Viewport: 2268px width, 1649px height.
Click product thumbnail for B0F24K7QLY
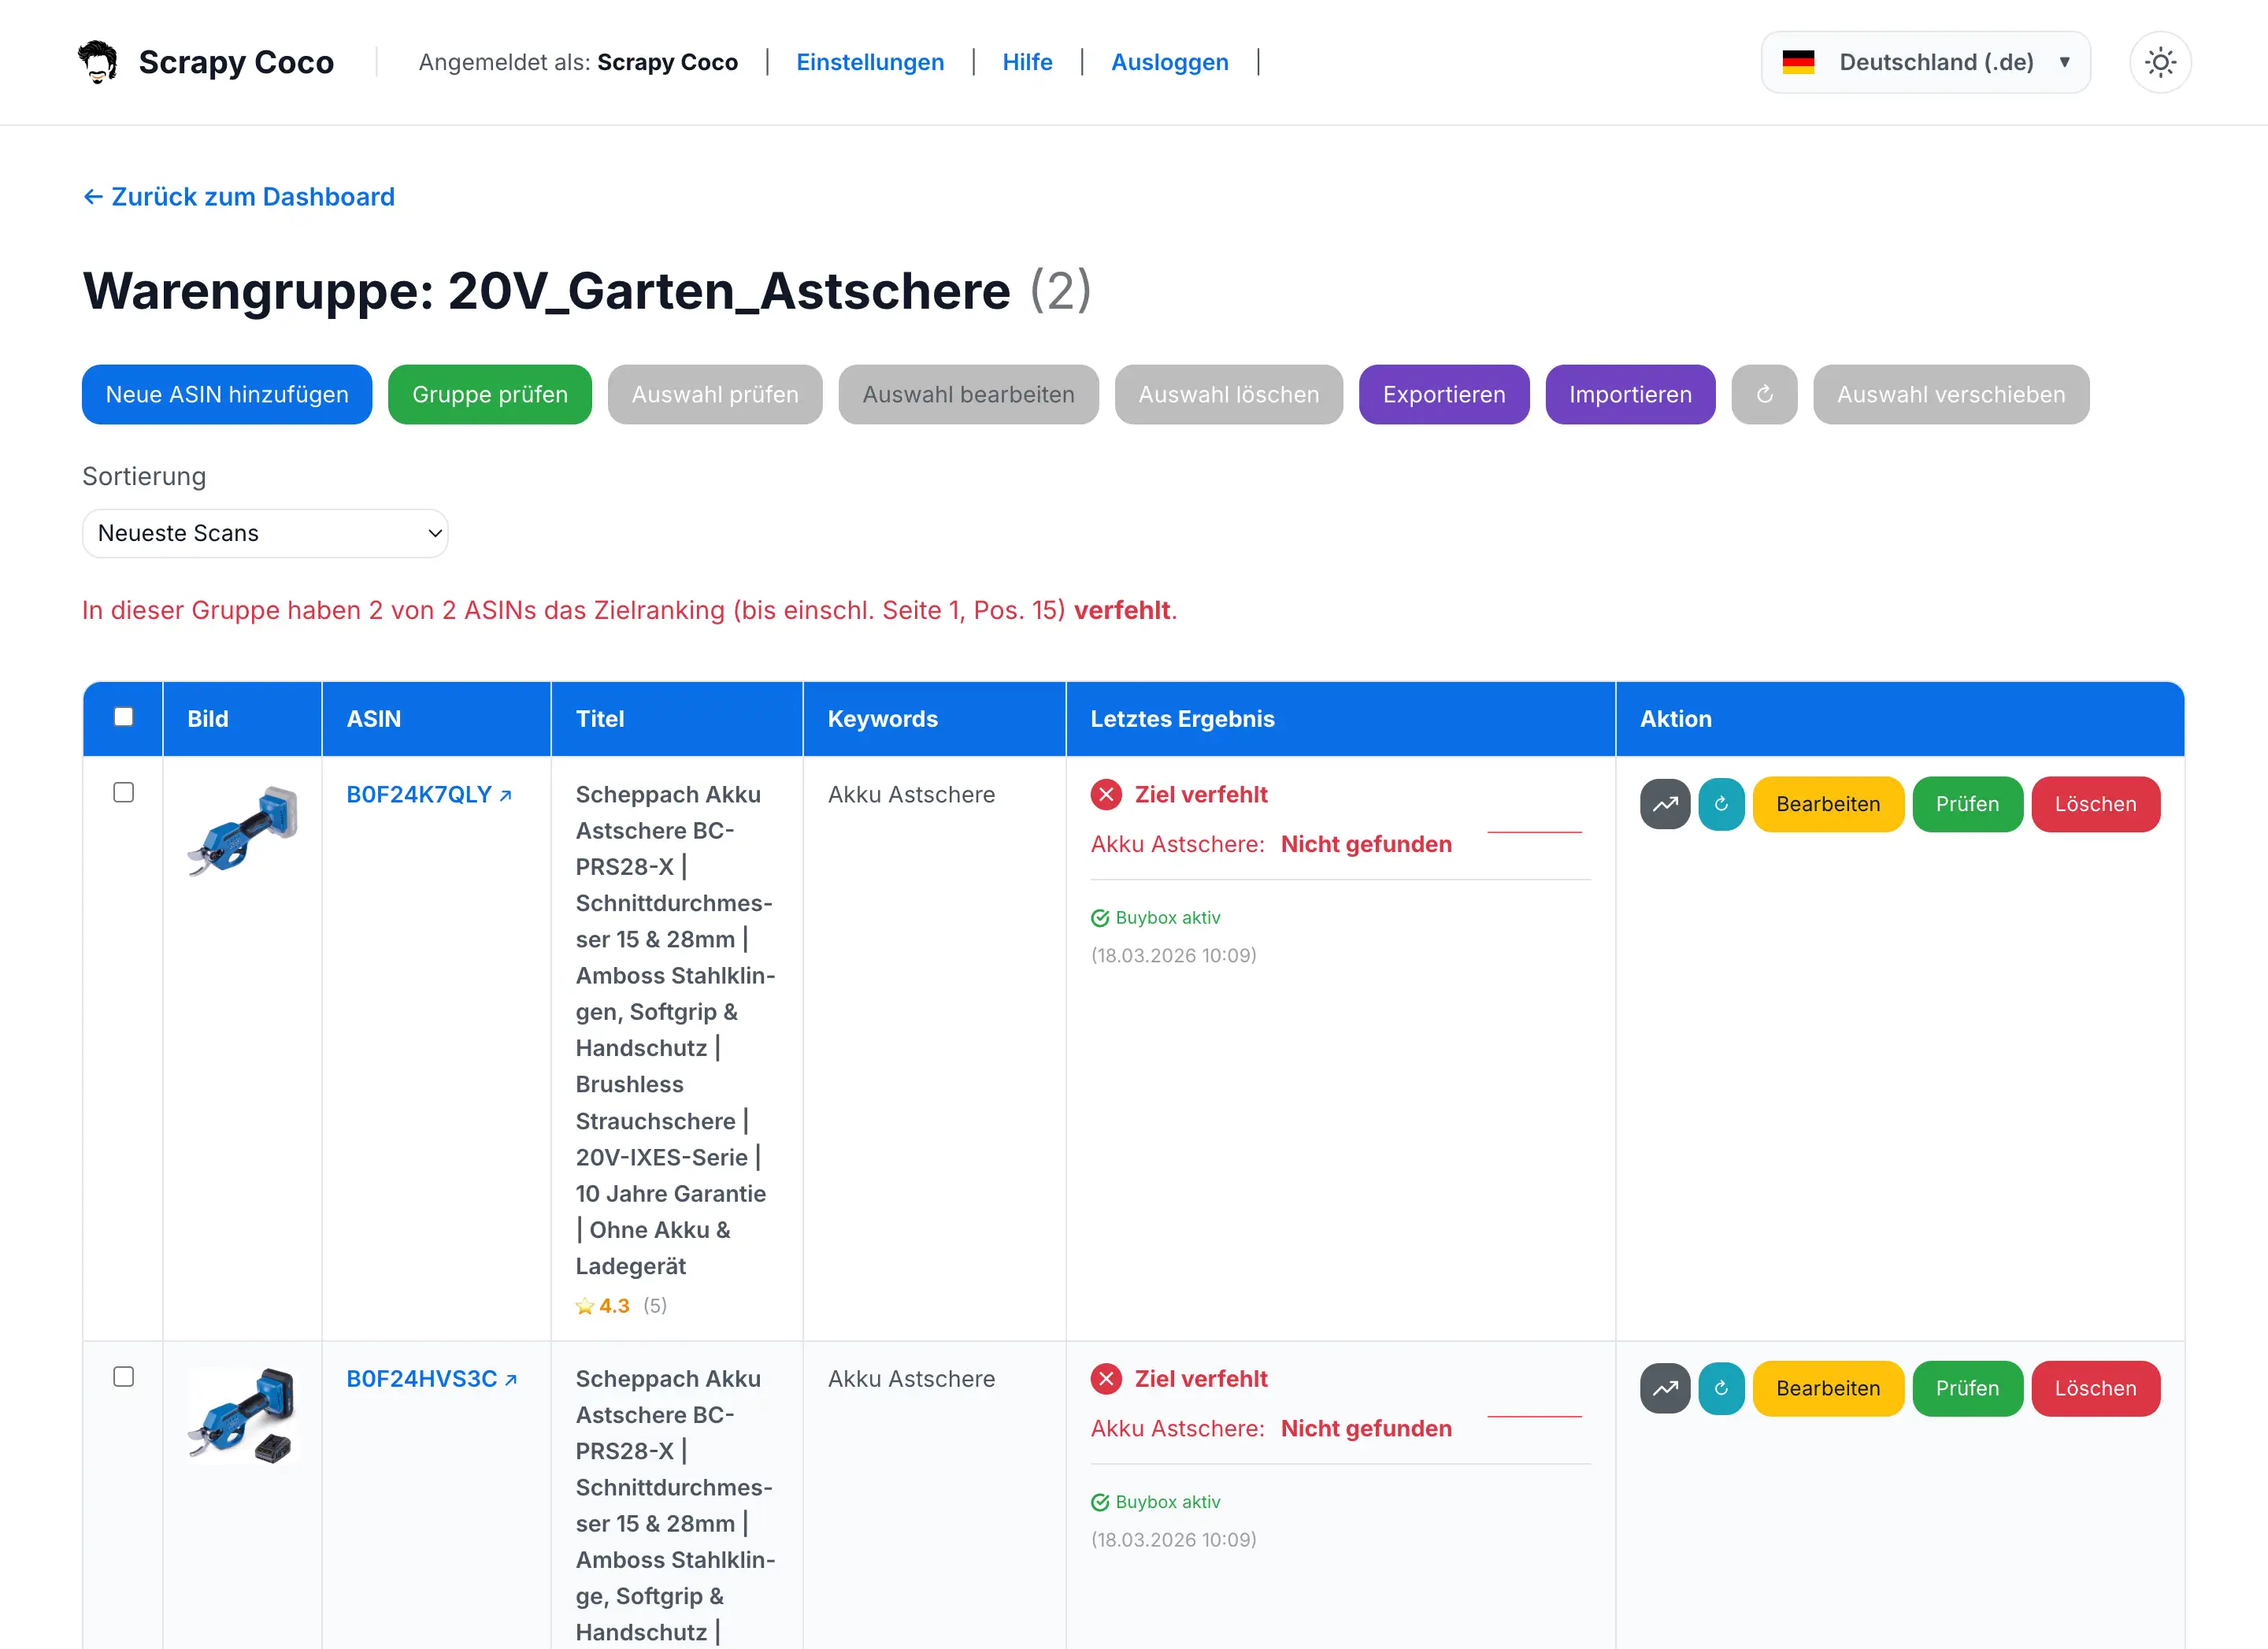(x=242, y=832)
